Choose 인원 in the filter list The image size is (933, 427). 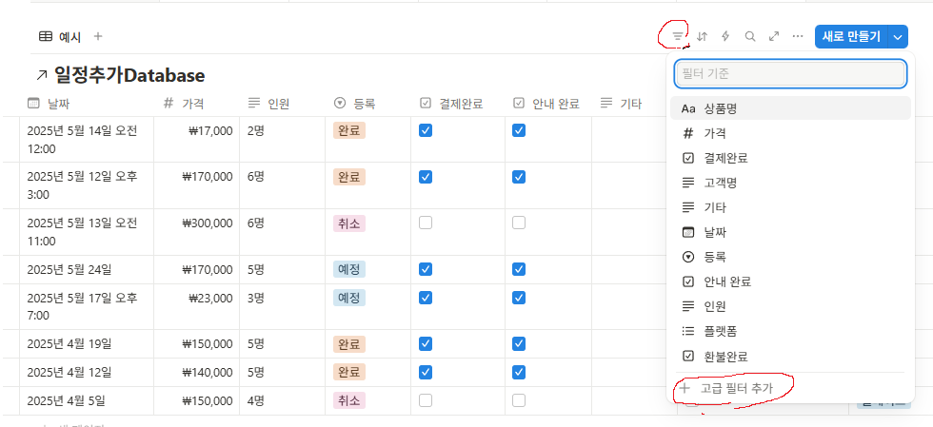coord(790,306)
